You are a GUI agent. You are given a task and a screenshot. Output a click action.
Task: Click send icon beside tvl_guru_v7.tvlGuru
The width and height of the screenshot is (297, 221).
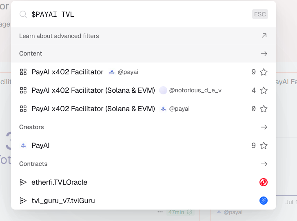pos(23,201)
